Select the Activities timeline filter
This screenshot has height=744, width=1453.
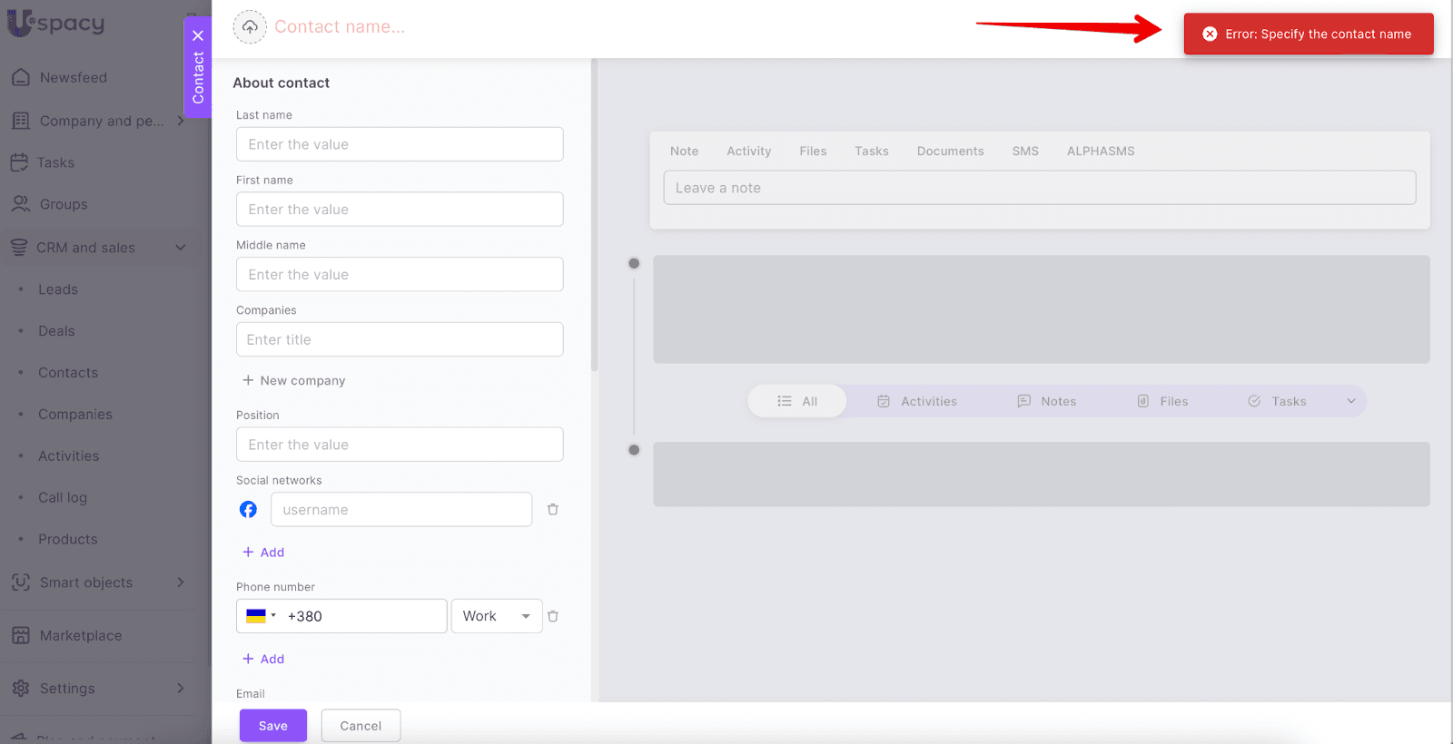click(917, 401)
